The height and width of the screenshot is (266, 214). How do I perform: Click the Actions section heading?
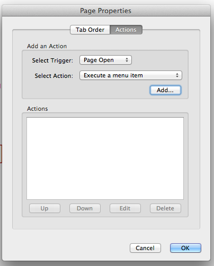(37, 109)
